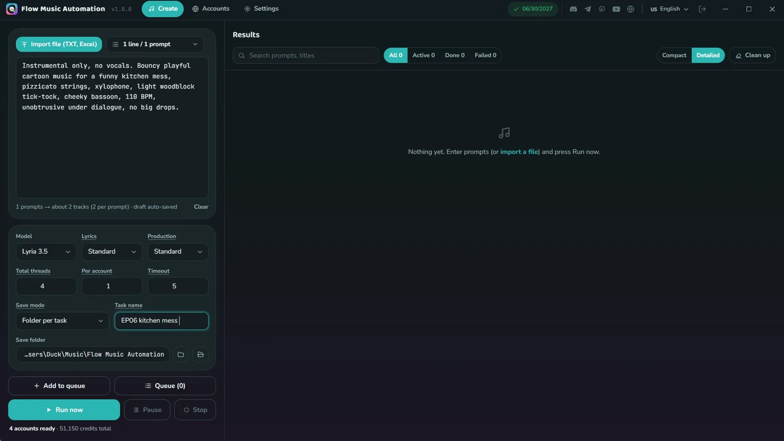
Task: Edit the Timeout value field
Action: (178, 286)
